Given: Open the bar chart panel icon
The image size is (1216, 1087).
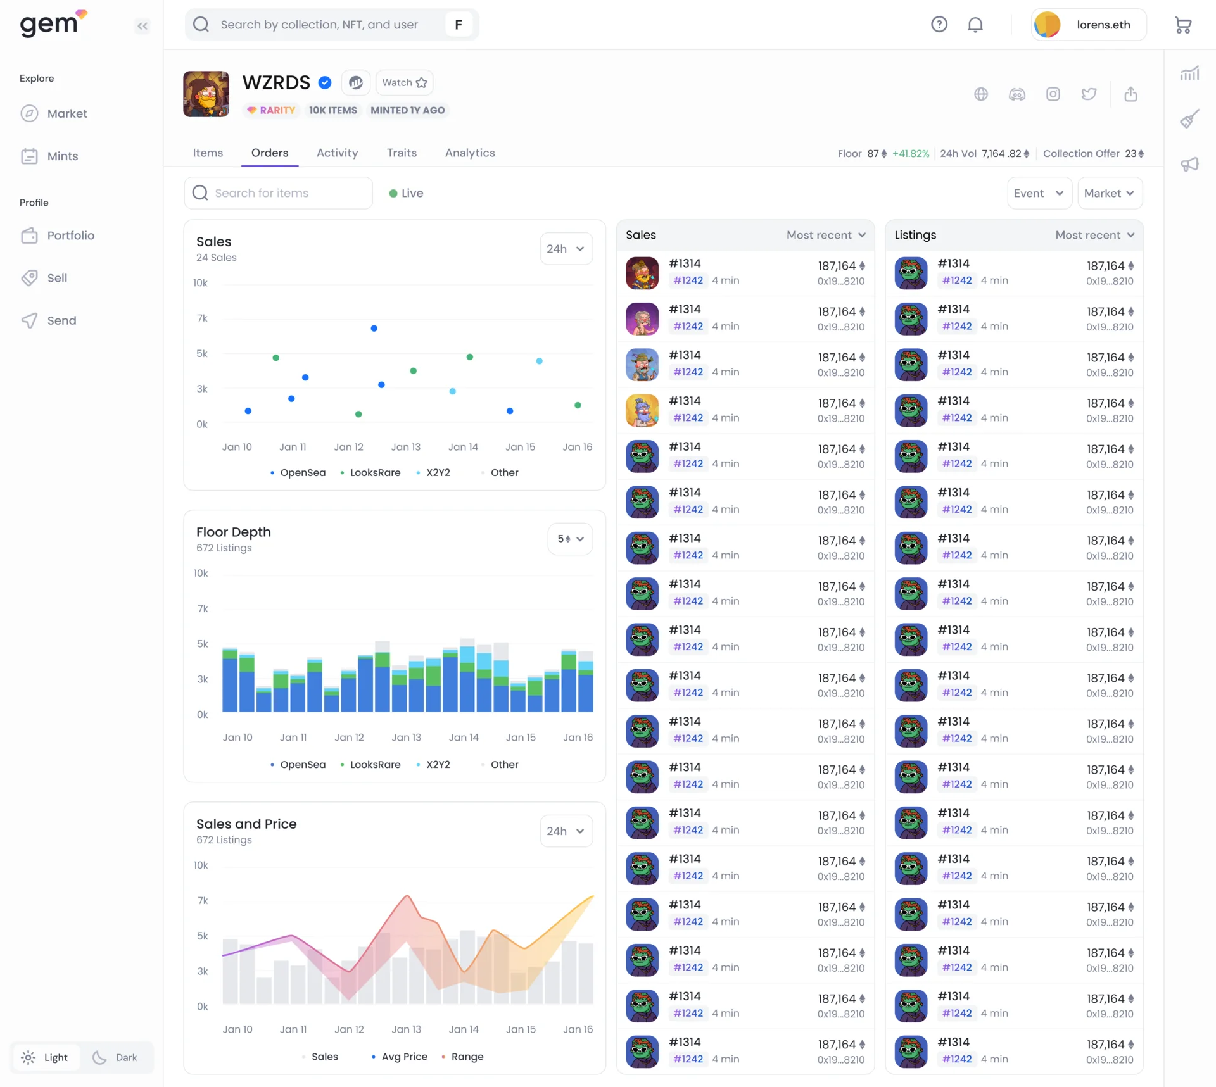Looking at the screenshot, I should [1189, 73].
